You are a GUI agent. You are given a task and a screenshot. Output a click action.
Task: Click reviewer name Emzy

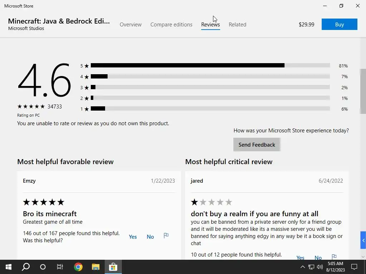click(29, 181)
